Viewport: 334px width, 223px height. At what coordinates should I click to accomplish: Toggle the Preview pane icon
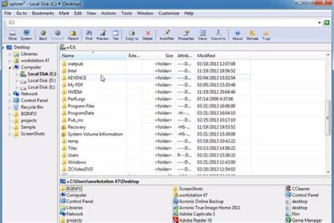point(103,35)
